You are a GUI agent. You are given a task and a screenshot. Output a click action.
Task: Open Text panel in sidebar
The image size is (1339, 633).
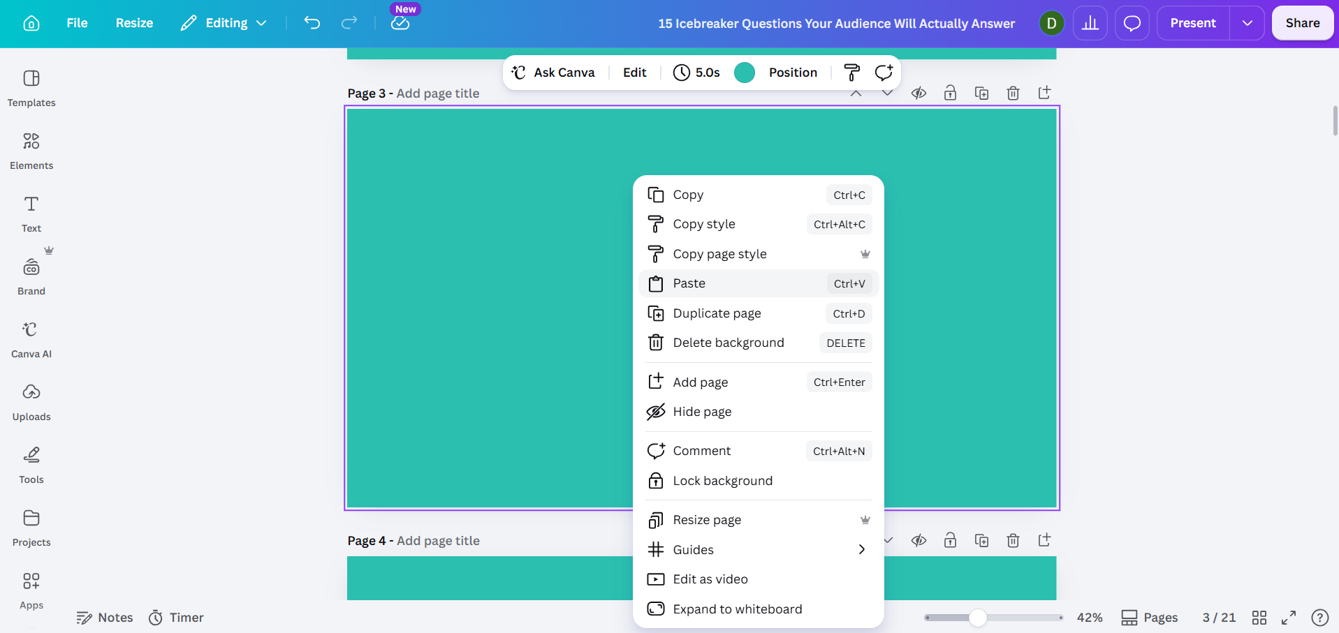pyautogui.click(x=31, y=214)
